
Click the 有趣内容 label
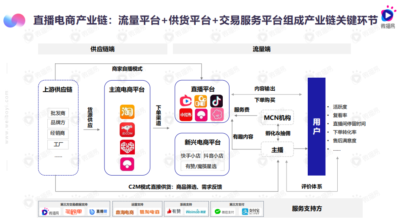[243, 137]
